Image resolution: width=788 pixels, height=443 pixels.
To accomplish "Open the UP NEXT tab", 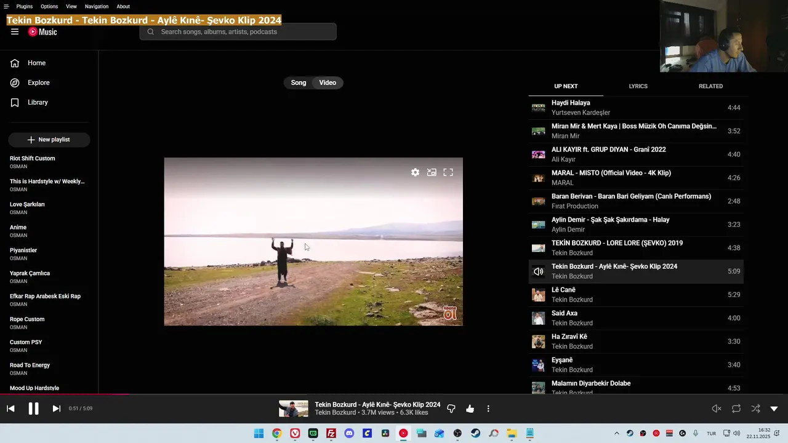I will pos(566,86).
